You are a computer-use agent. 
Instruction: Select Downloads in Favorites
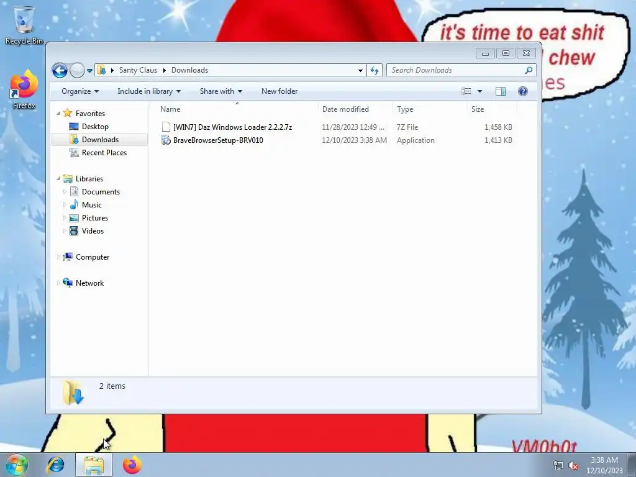pos(100,140)
